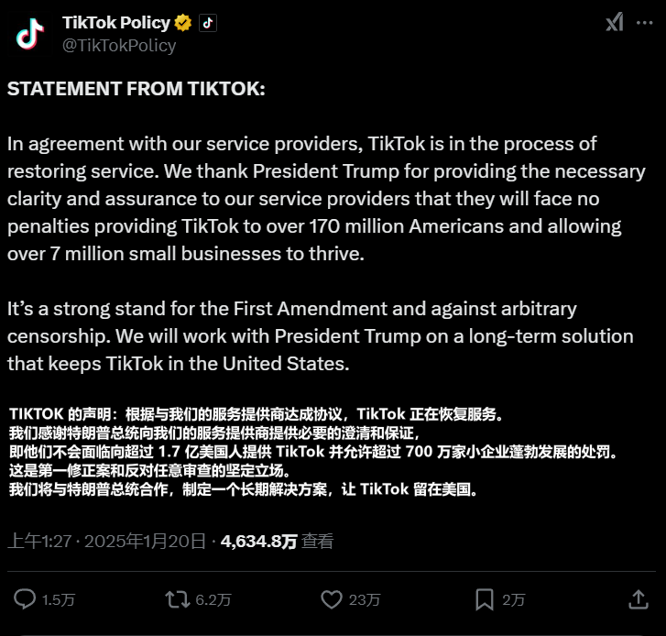
Task: Bookmark the post with the bookmark icon
Action: click(x=485, y=599)
